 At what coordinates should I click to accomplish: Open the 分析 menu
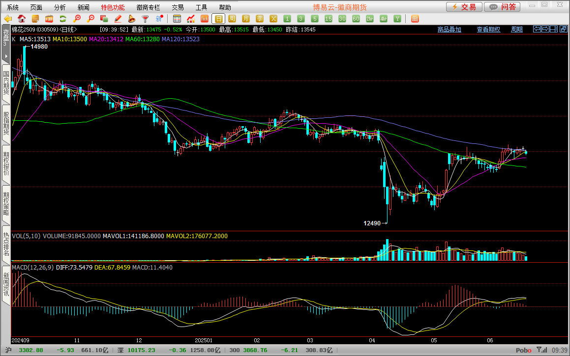[x=60, y=7]
